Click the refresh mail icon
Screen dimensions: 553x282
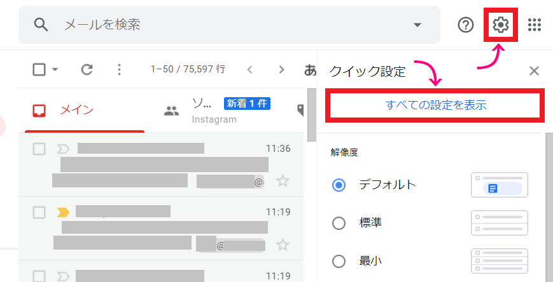tap(87, 70)
